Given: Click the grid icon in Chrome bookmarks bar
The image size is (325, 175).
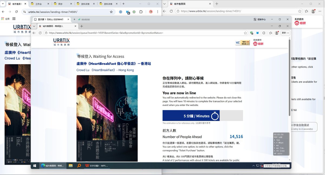Looking at the screenshot, I should (14, 19).
